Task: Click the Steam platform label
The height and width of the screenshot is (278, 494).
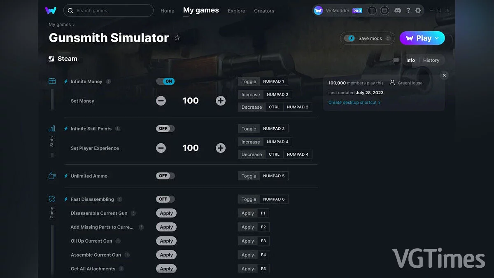Action: point(63,59)
